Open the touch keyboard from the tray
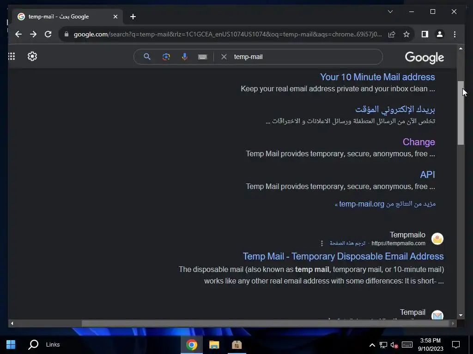 tap(407, 345)
